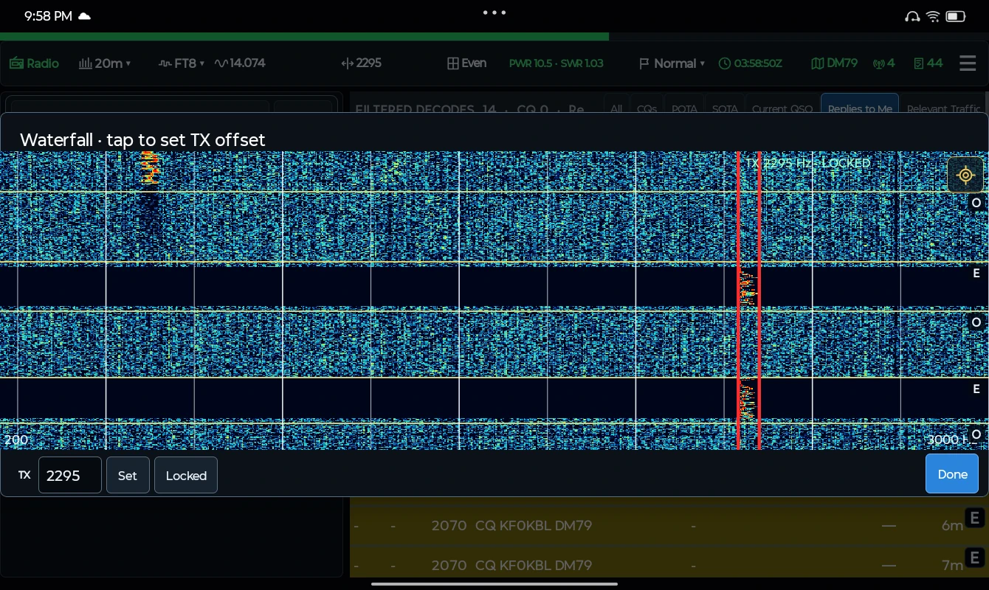The width and height of the screenshot is (989, 590).
Task: Tap the green cycle progress bar
Action: pyautogui.click(x=304, y=36)
